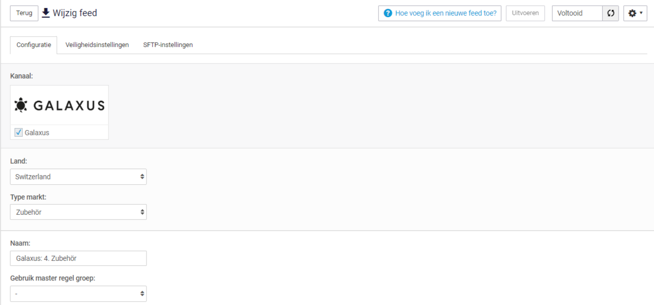Click the 'Type markt:' label

click(x=28, y=197)
